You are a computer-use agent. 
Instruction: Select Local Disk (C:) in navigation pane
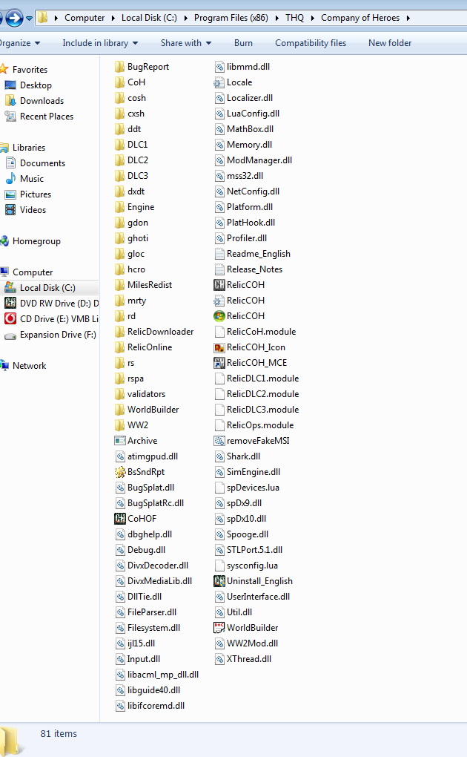click(x=47, y=288)
